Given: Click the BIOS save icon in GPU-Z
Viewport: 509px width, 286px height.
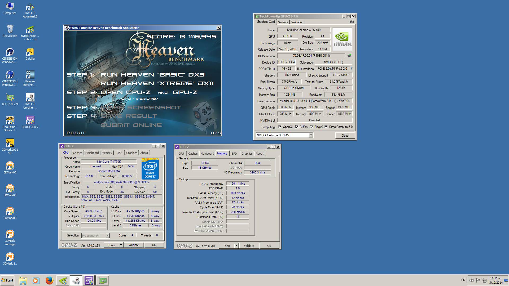Looking at the screenshot, I should [349, 56].
